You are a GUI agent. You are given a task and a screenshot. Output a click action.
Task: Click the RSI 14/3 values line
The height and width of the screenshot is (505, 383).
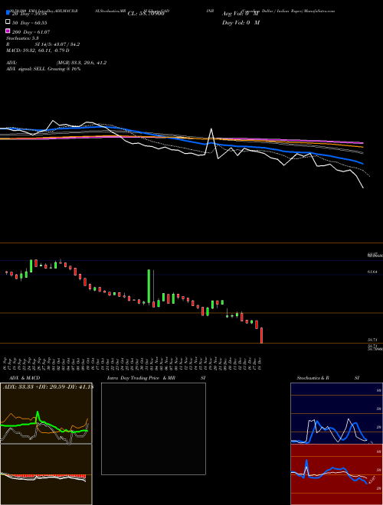click(43, 44)
